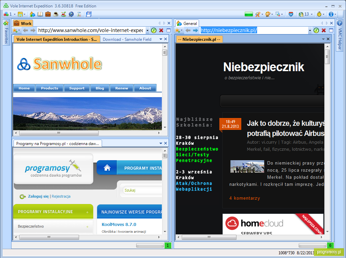The height and width of the screenshot is (258, 346).
Task: Open the open-book icon in the toolbar
Action: (x=40, y=14)
